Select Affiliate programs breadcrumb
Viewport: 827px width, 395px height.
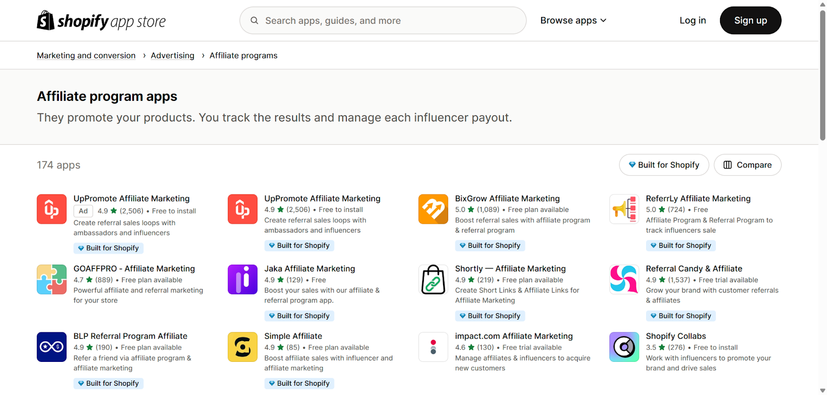(243, 55)
